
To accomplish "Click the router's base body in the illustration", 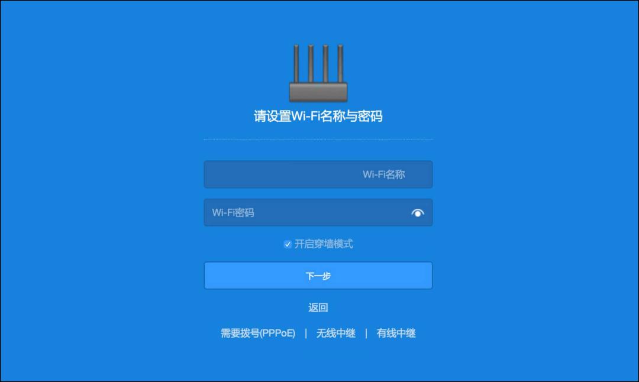I will point(318,92).
